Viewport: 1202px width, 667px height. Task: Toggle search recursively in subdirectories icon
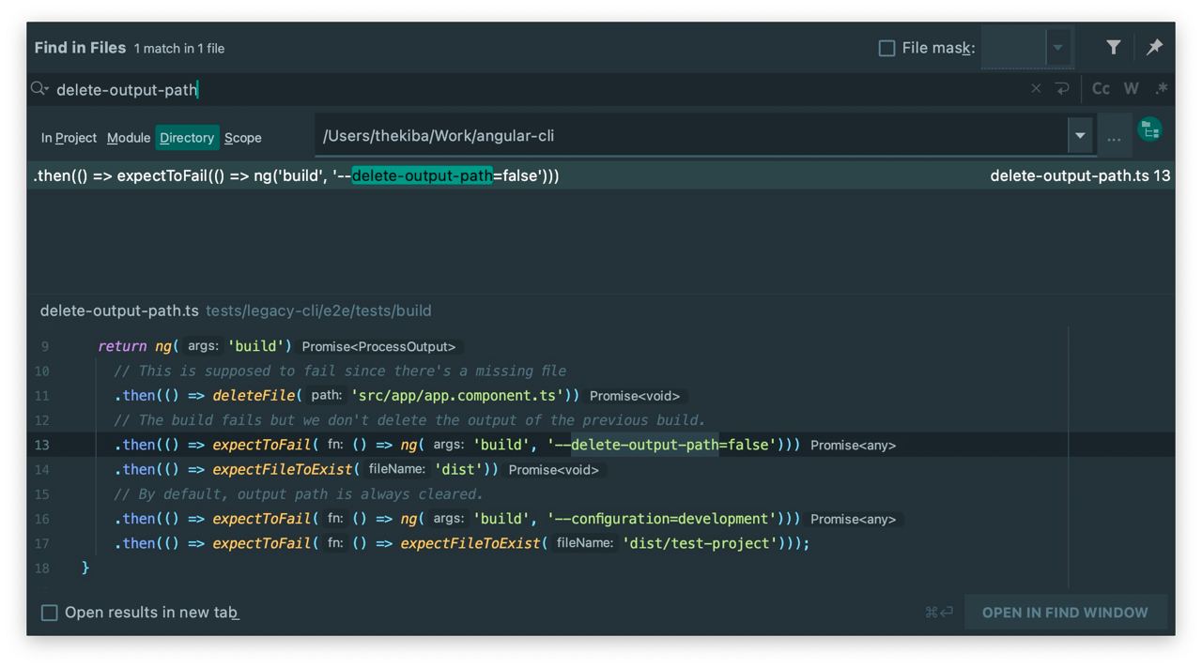tap(1150, 130)
